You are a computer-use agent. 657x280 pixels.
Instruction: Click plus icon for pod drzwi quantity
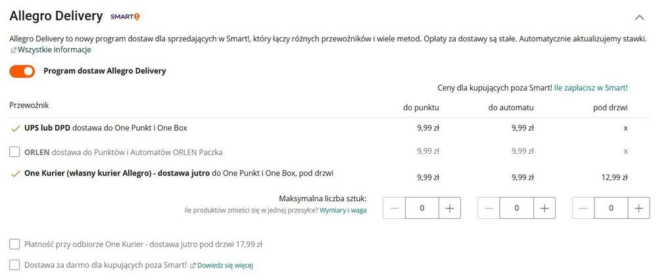639,208
